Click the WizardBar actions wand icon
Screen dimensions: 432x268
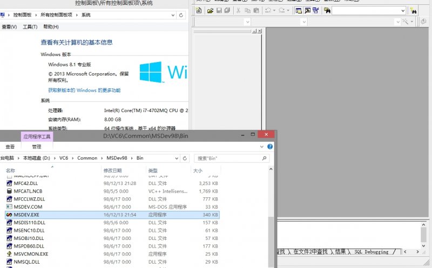[406, 22]
